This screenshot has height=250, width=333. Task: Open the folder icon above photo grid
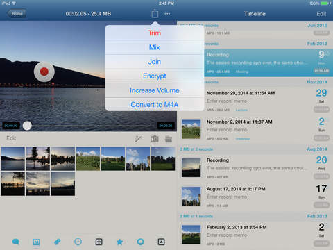169,139
